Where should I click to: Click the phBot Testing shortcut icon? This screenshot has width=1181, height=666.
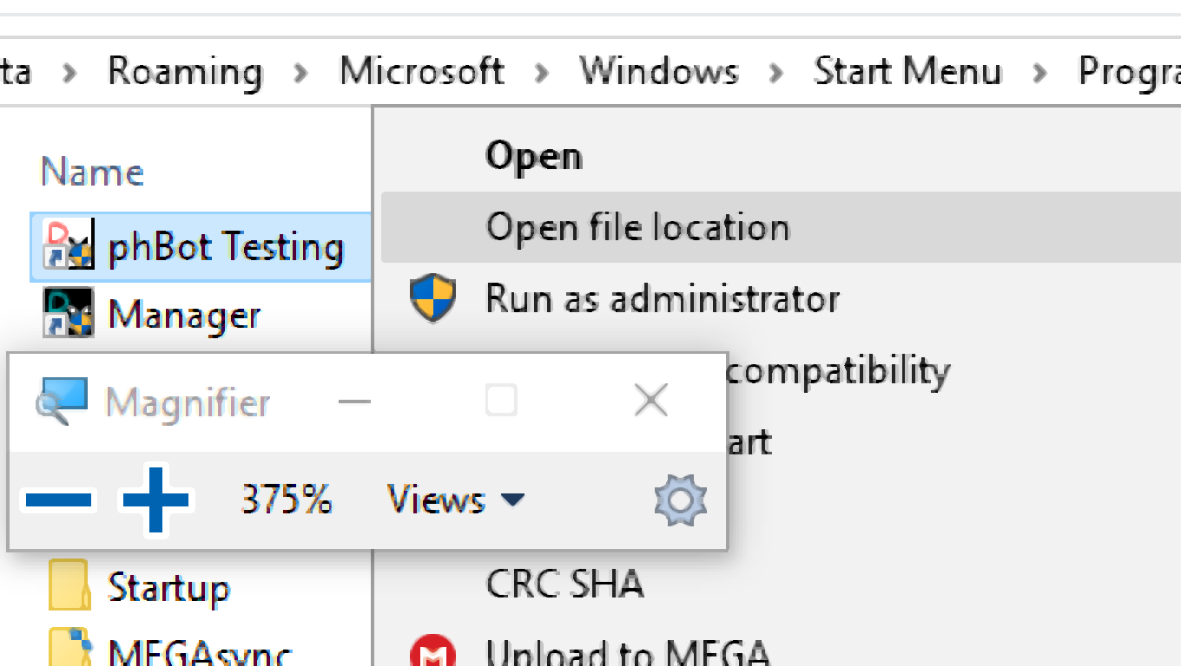coord(69,246)
